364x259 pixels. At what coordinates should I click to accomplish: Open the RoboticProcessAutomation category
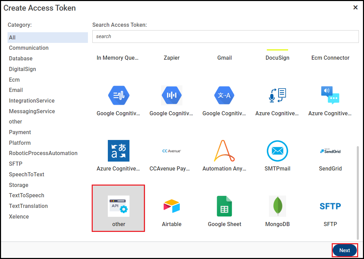pyautogui.click(x=43, y=153)
